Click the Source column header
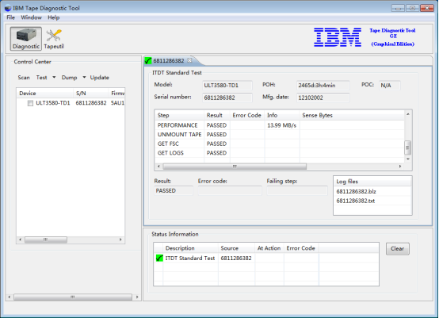 tap(237, 248)
